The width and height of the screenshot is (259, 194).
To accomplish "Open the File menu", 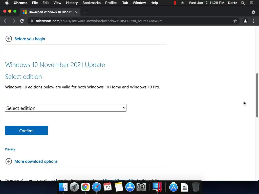I will [35, 3].
